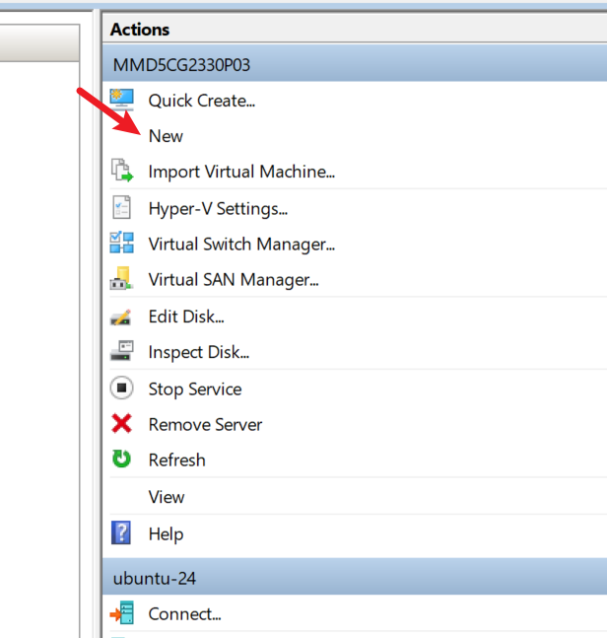This screenshot has width=607, height=638.
Task: Open the Import Virtual Machine... text link
Action: 241,172
